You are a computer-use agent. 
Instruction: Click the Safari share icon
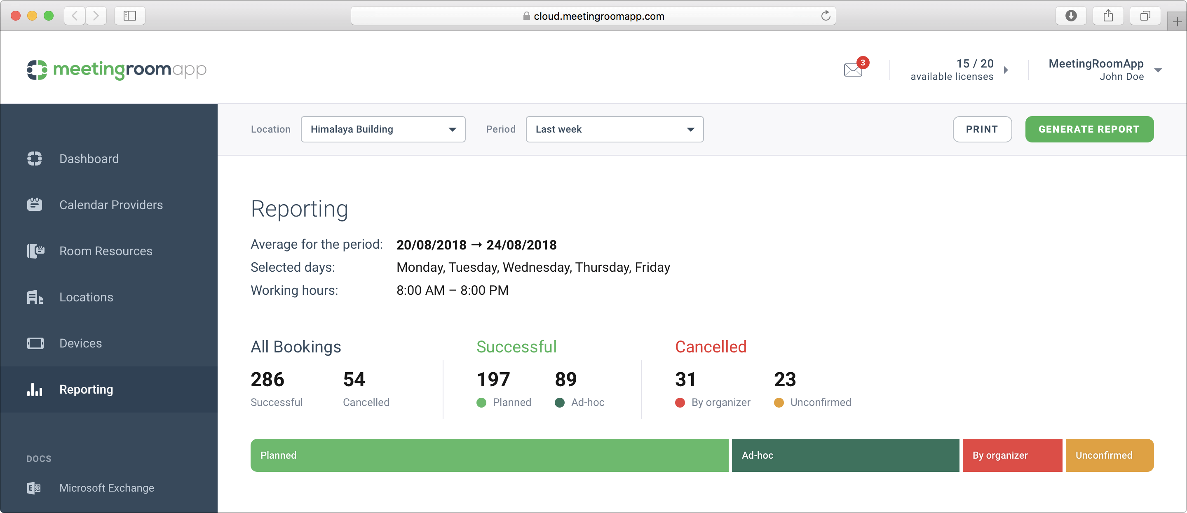point(1108,16)
